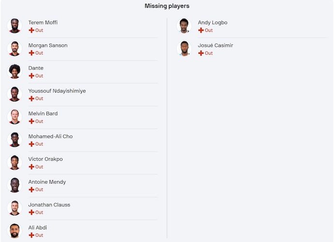Viewport: 334px width, 242px height.
Task: Click the red cross under Victor Orakpo
Action: click(31, 167)
